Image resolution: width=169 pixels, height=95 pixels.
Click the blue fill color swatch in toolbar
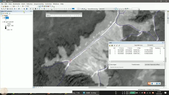pyautogui.click(x=73, y=9)
